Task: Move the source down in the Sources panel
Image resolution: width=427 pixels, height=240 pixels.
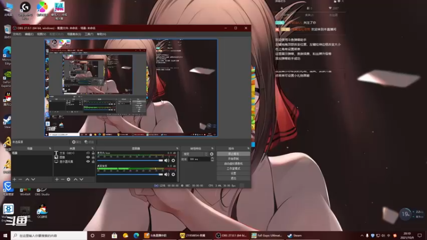Action: (82, 179)
